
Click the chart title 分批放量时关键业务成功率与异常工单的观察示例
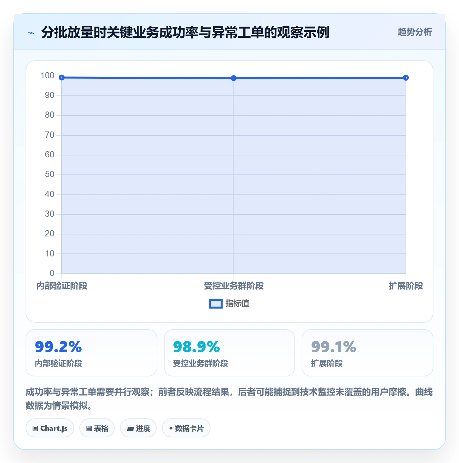pyautogui.click(x=185, y=32)
